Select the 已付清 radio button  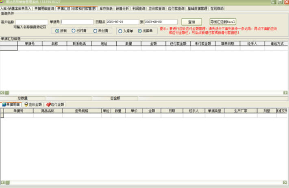point(79,31)
